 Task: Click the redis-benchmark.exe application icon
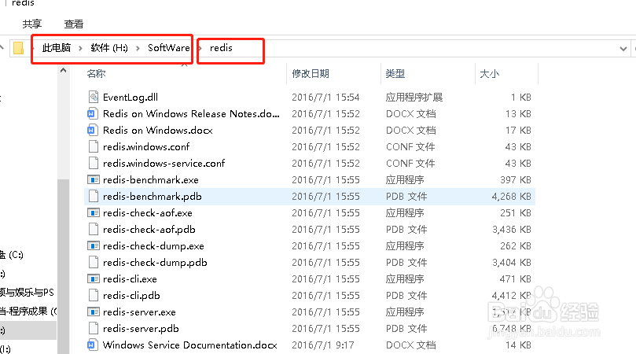(94, 180)
